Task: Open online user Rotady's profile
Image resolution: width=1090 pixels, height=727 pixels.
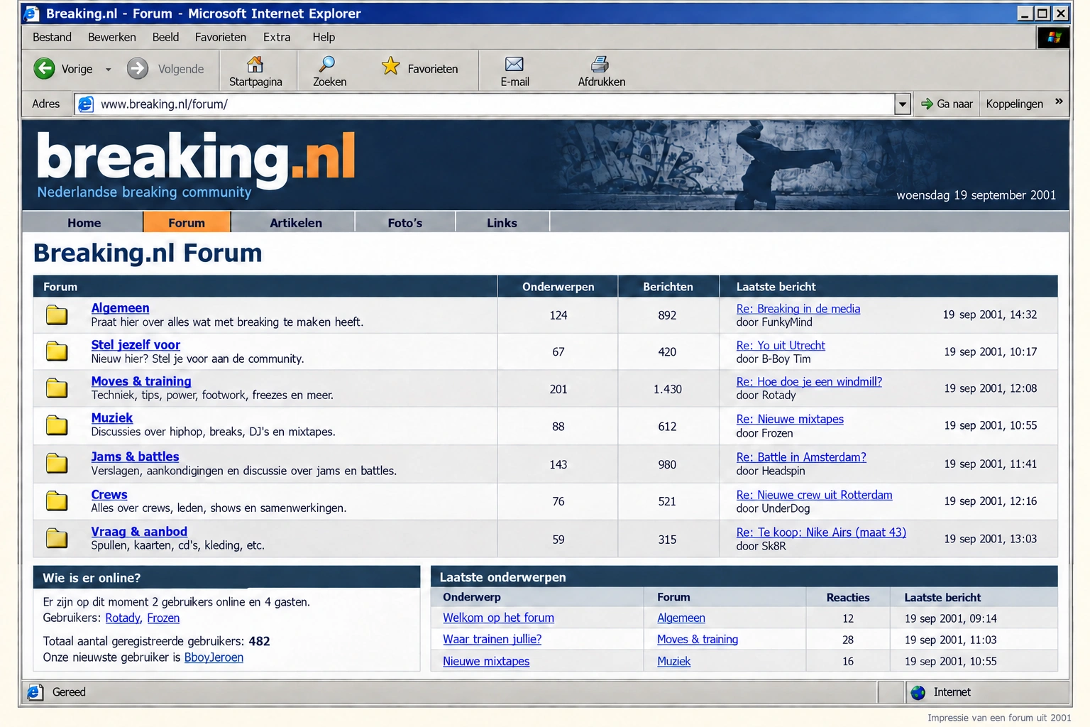Action: tap(123, 618)
